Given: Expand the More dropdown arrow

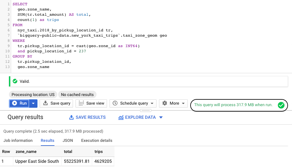Looking at the screenshot, I should point(183,103).
